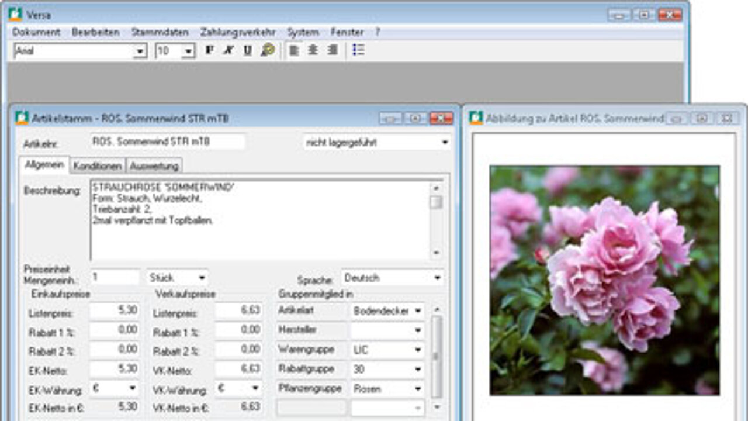The image size is (748, 421).
Task: Open the System menu
Action: click(303, 32)
